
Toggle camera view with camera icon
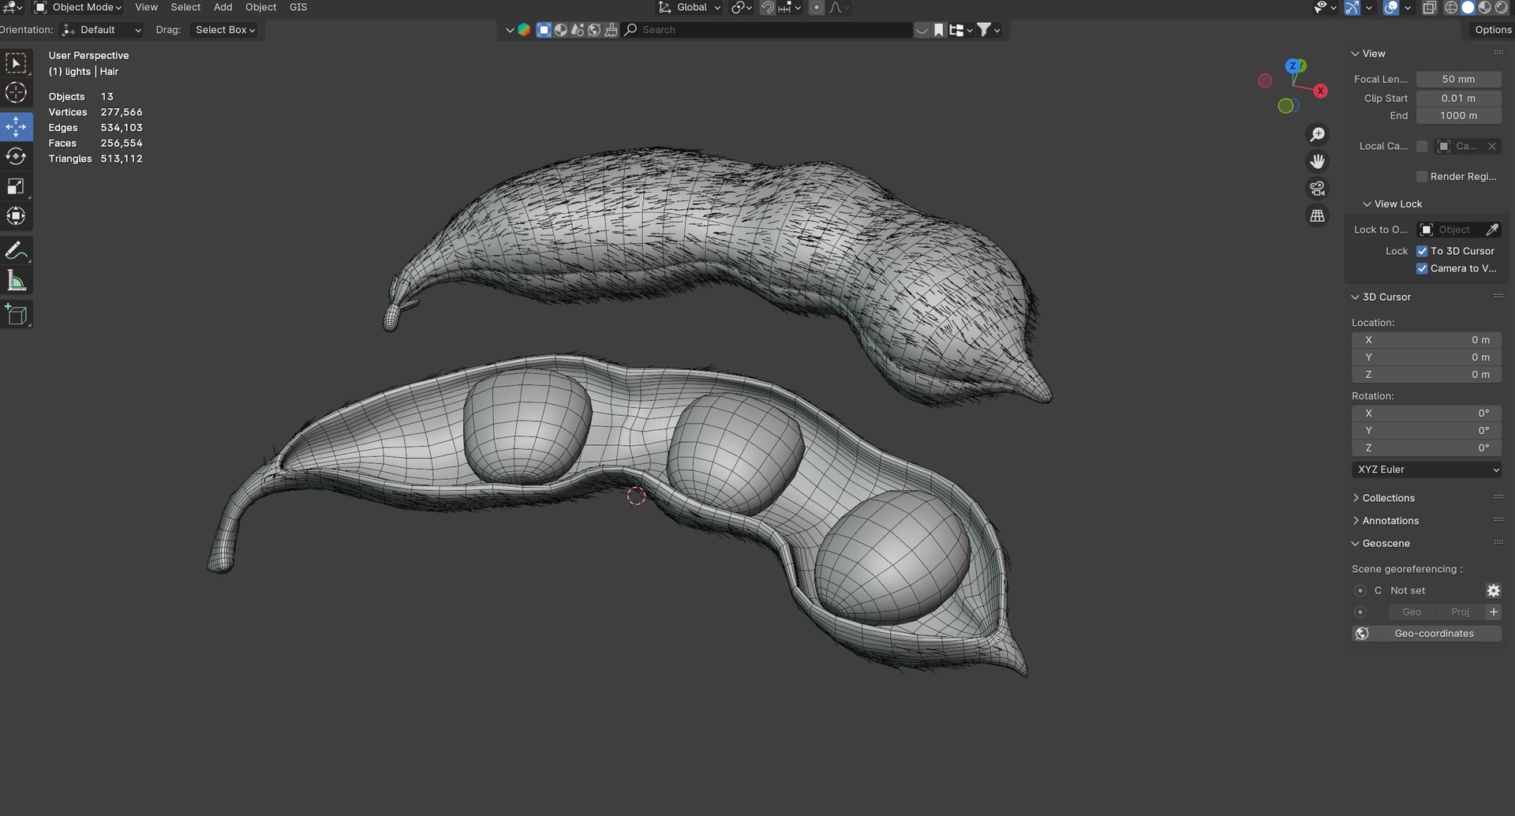[1317, 189]
